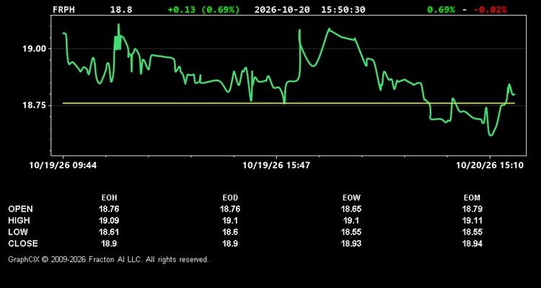The width and height of the screenshot is (541, 288).
Task: Click the timestamp 15:50:30
Action: (343, 9)
